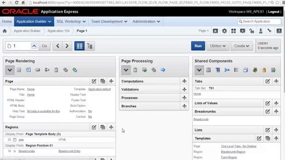Switch to Tree View
The image size is (285, 160).
pyautogui.click(x=90, y=46)
